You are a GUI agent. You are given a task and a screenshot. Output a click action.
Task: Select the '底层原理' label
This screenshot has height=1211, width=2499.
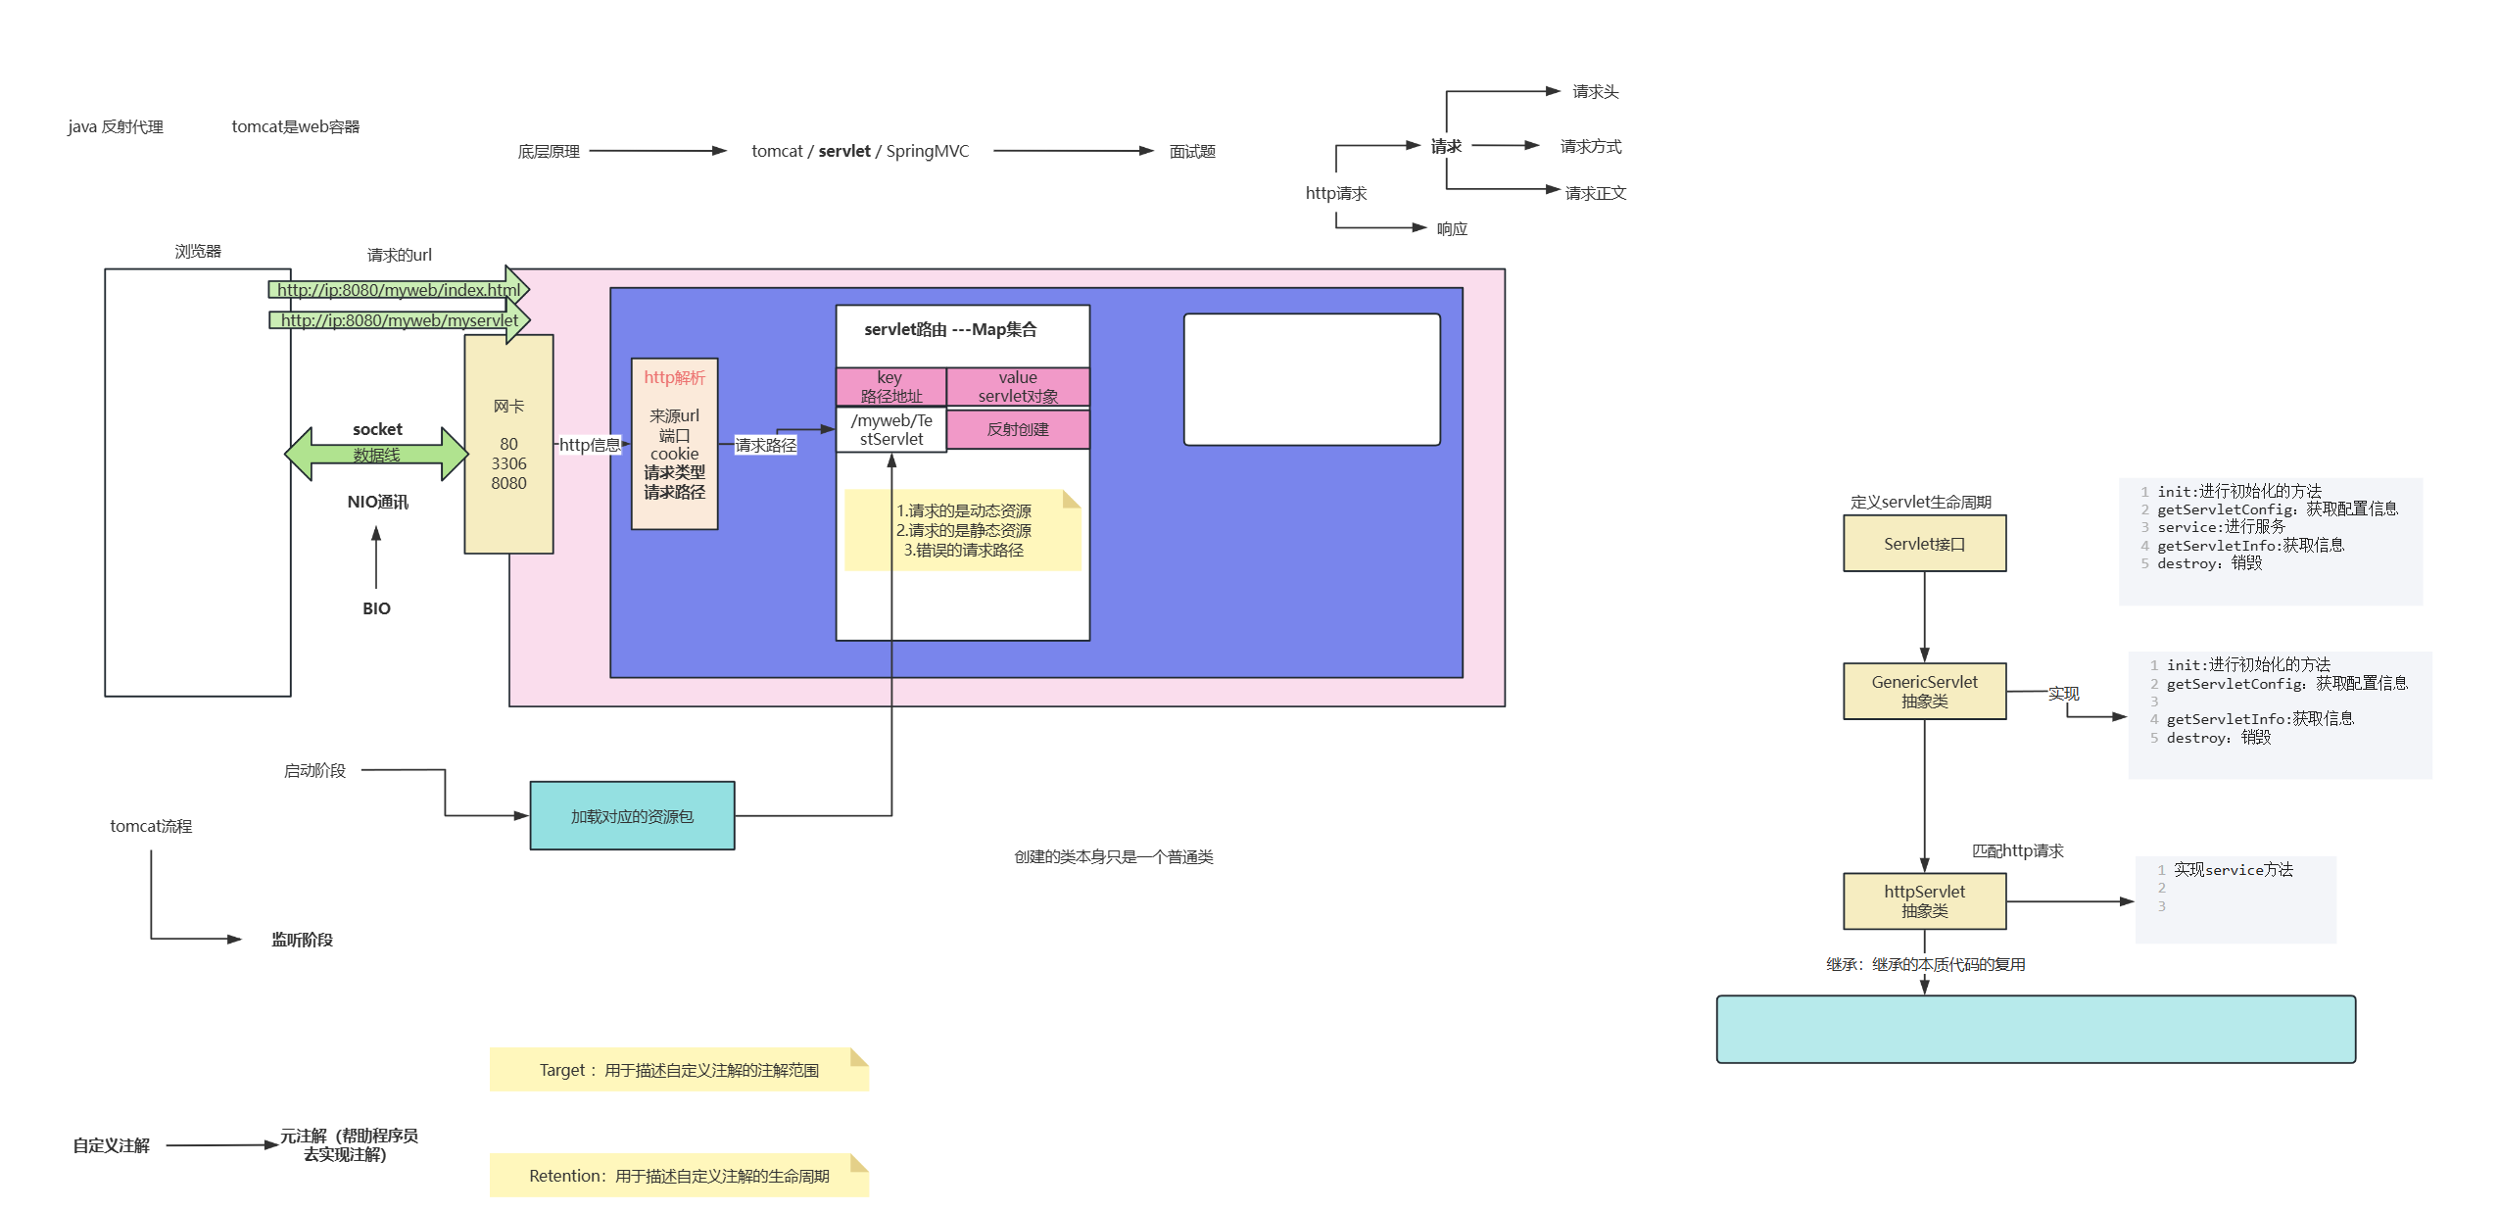pos(549,151)
